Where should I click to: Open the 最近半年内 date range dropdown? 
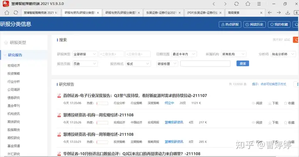point(184,54)
